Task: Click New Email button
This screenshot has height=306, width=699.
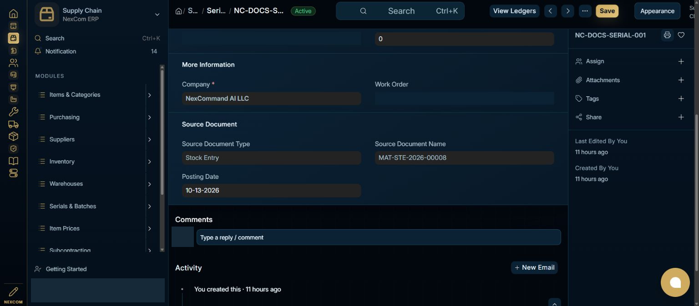Action: 534,267
